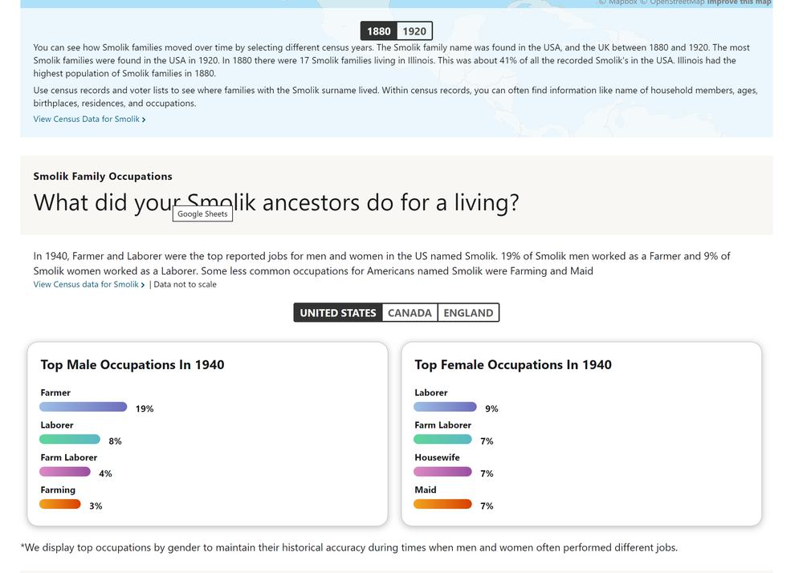Click Improve this map link
The height and width of the screenshot is (573, 803).
[x=739, y=2]
